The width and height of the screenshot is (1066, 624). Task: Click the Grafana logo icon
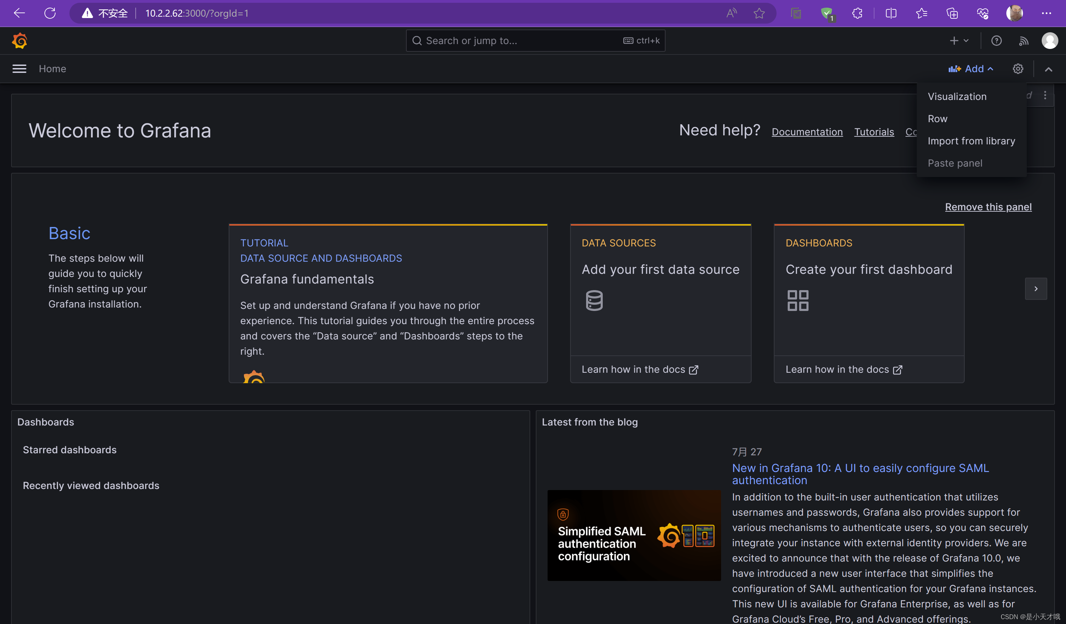coord(19,41)
